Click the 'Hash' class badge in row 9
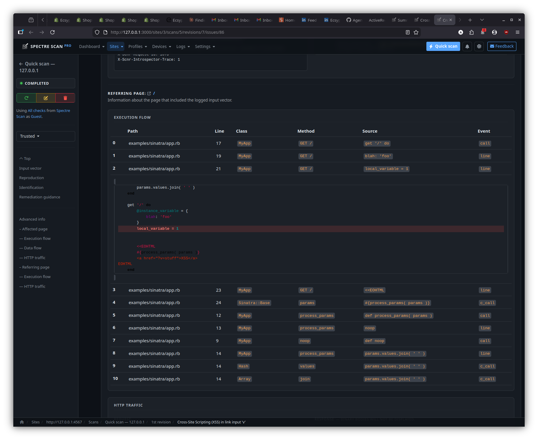 click(x=243, y=367)
